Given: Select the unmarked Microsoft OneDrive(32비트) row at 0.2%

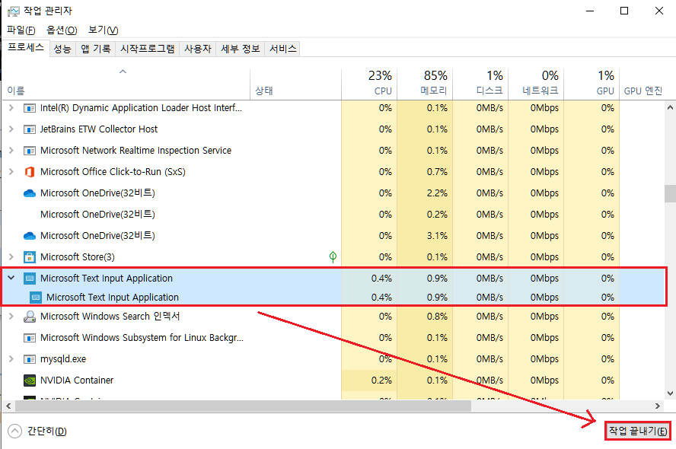Looking at the screenshot, I should point(333,215).
